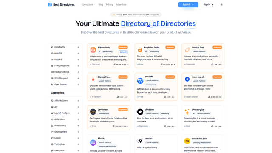Click the AI Best Tools robot logo
Image resolution: width=272 pixels, height=153 pixels.
coord(93,50)
